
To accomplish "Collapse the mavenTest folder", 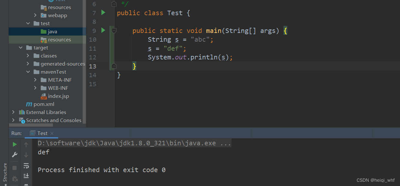I will click(x=28, y=72).
